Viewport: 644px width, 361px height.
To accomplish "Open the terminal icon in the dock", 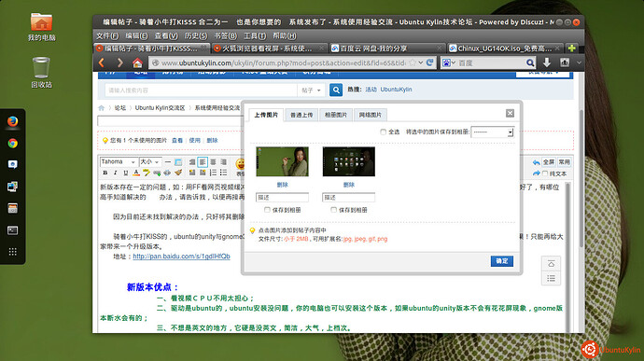I will tap(13, 230).
